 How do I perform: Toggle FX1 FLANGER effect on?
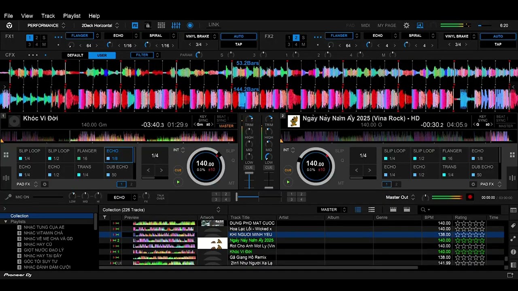click(x=79, y=36)
